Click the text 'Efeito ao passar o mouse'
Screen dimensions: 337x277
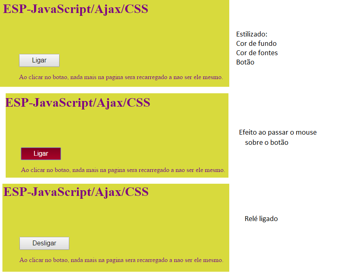click(x=278, y=132)
